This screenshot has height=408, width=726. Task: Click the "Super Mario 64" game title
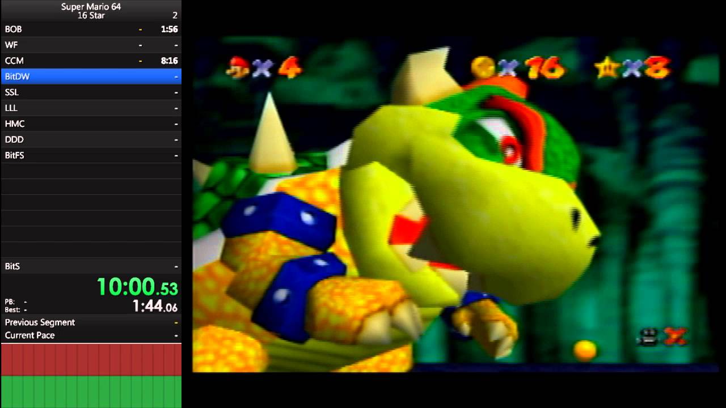91,7
